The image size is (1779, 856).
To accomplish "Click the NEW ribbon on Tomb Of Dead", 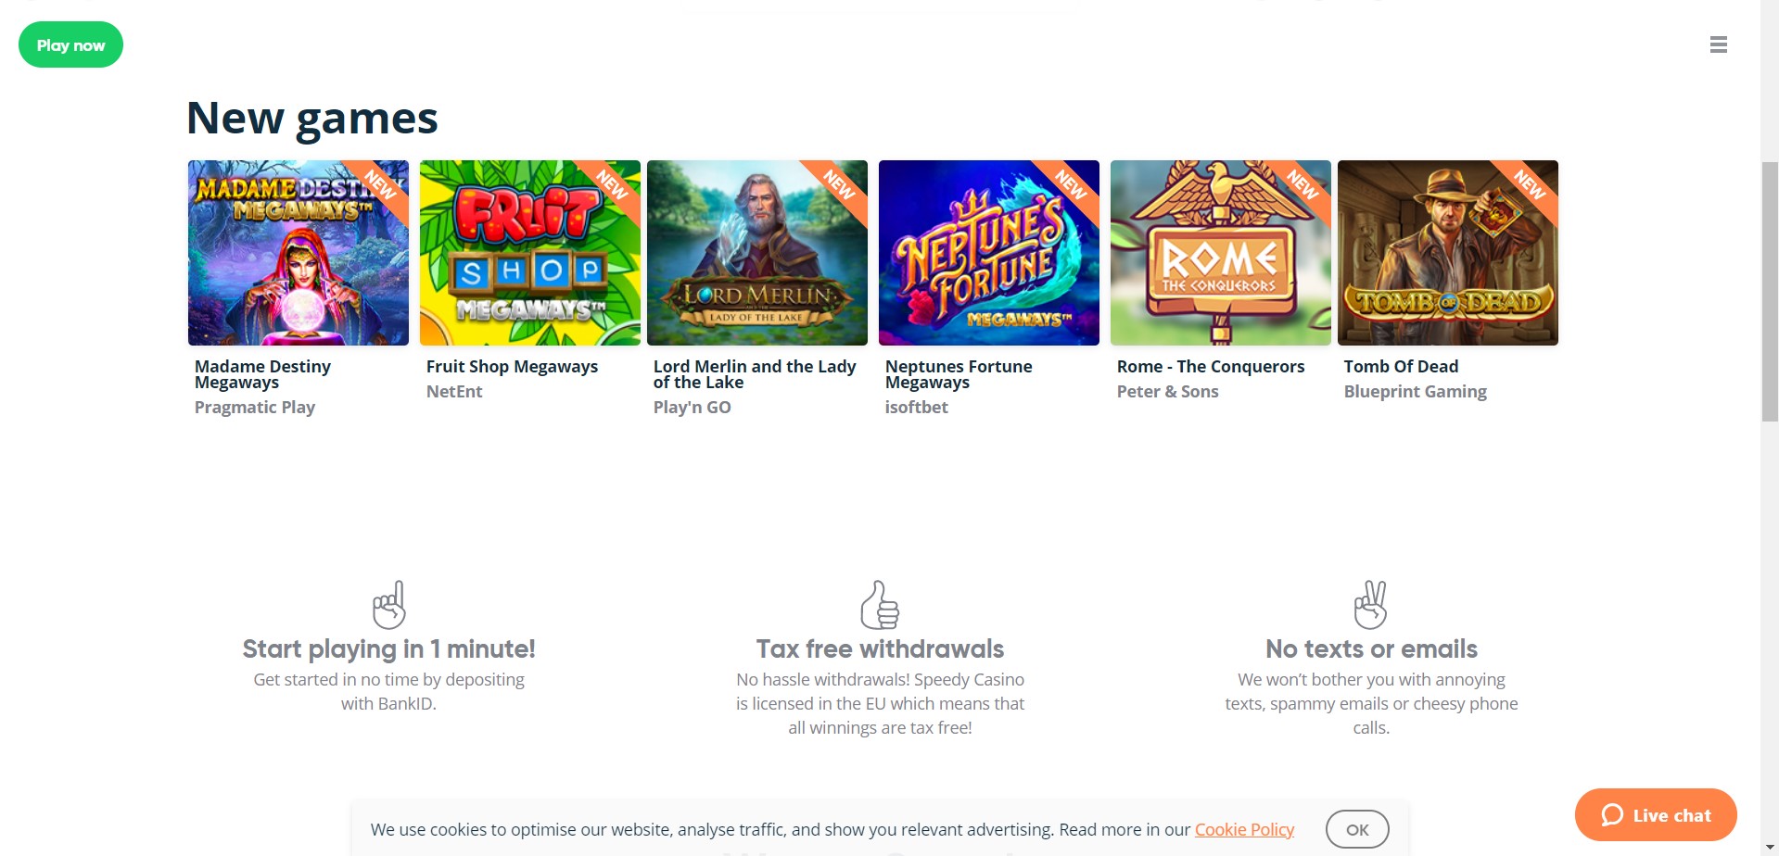I will pyautogui.click(x=1531, y=185).
